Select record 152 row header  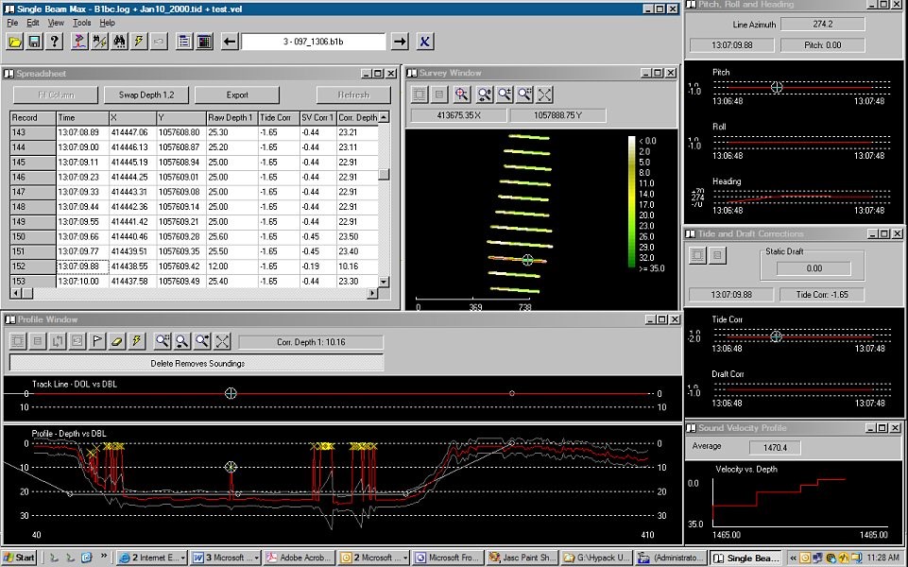[x=33, y=266]
